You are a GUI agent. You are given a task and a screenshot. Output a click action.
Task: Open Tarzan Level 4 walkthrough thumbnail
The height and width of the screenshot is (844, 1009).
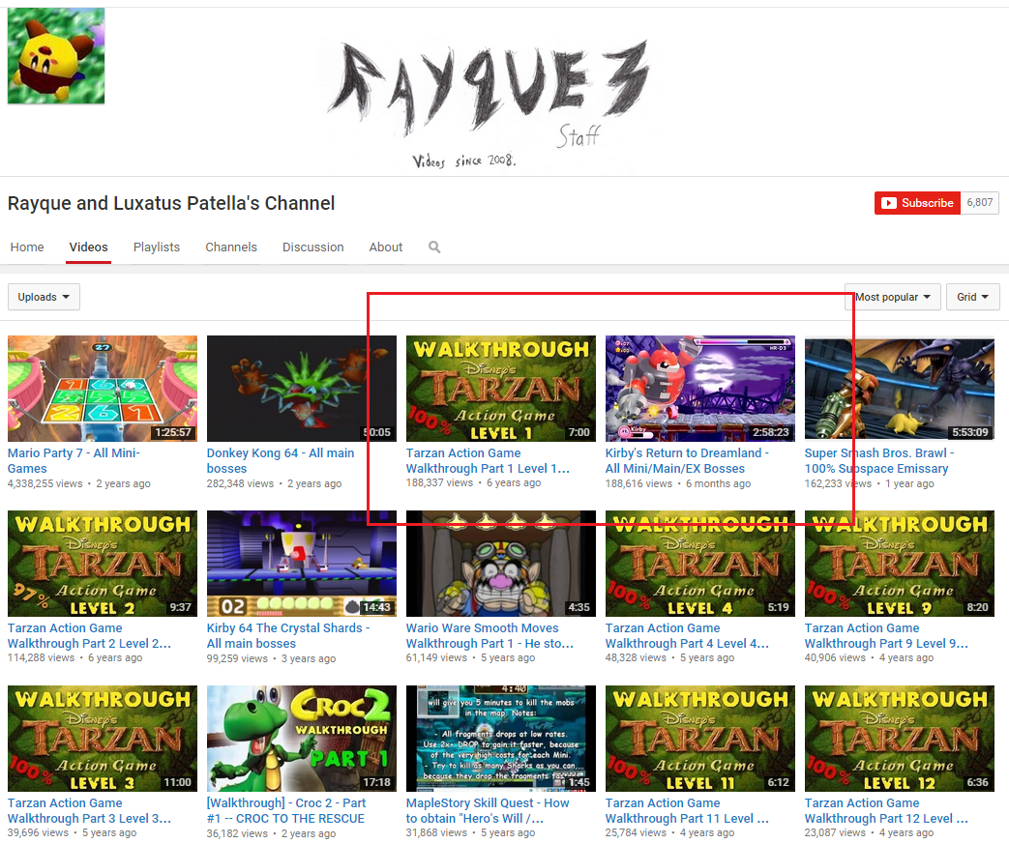click(700, 564)
